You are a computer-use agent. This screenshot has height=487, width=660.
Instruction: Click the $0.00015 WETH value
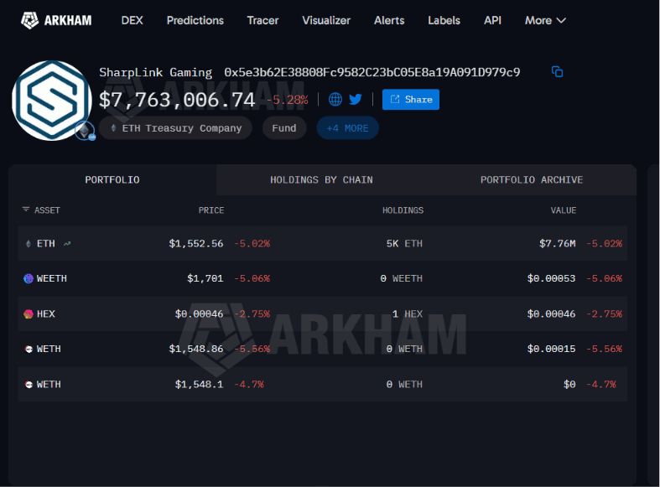[x=552, y=349]
